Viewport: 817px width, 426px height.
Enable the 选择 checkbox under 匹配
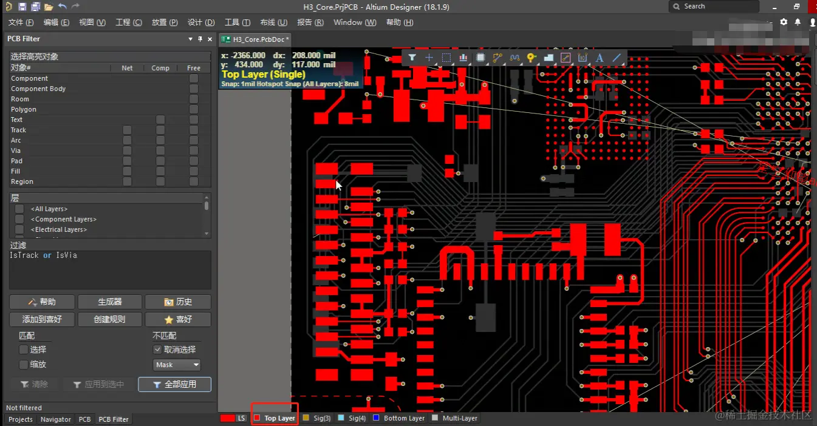click(24, 350)
